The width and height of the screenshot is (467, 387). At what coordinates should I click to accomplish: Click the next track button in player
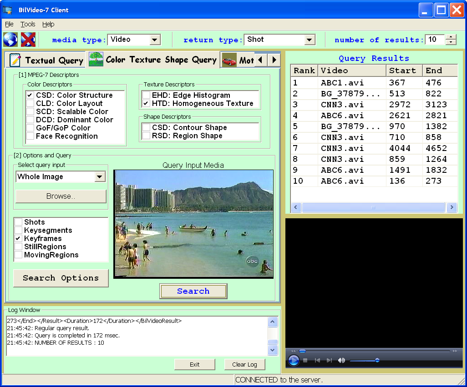coord(329,360)
